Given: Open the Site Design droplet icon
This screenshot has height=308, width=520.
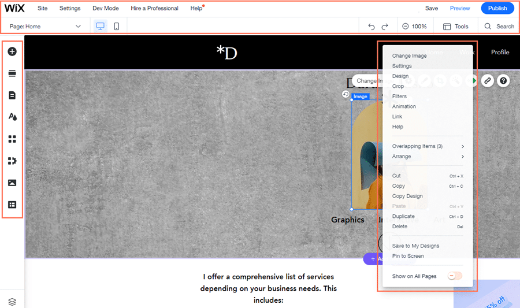Looking at the screenshot, I should [x=12, y=117].
